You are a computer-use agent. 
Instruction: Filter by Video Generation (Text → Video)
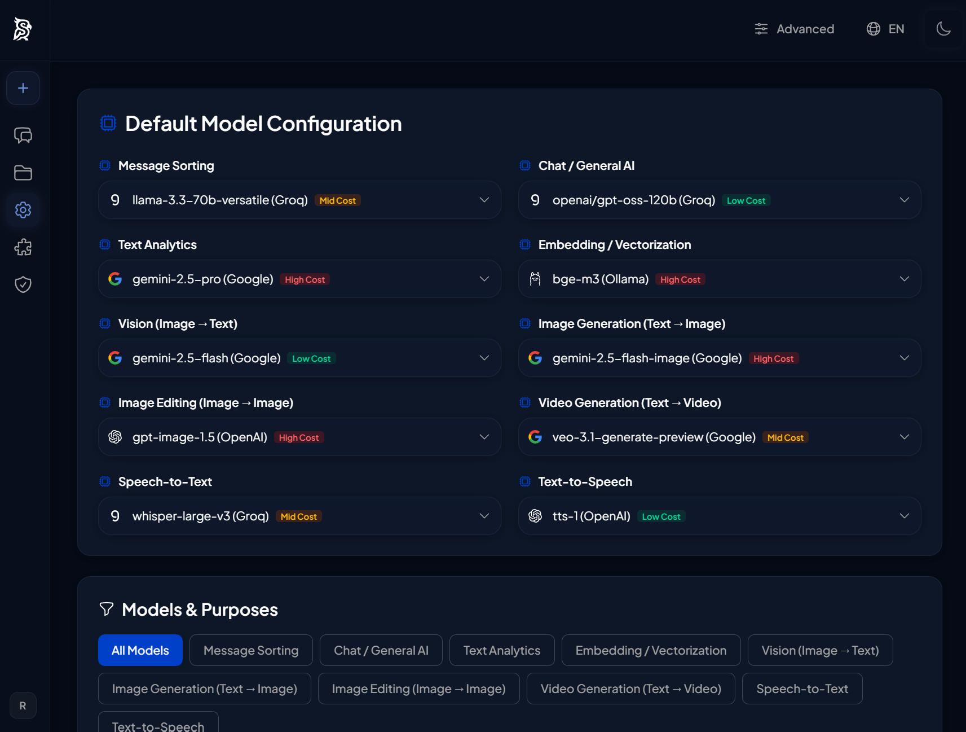631,689
